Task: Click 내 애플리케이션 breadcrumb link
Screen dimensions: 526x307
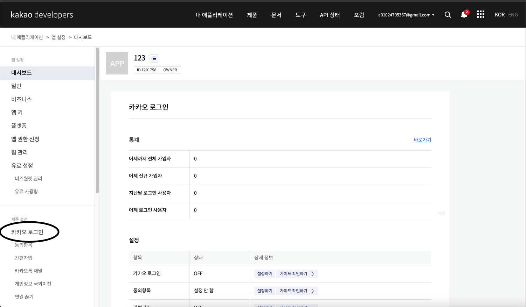Action: (x=27, y=37)
